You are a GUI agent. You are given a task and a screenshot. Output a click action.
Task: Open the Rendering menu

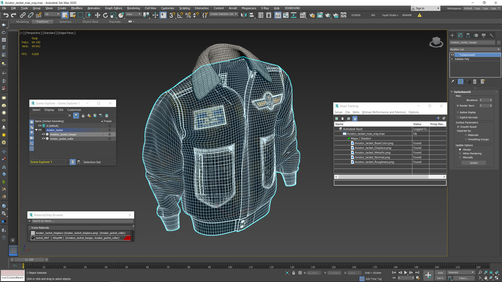(x=133, y=8)
